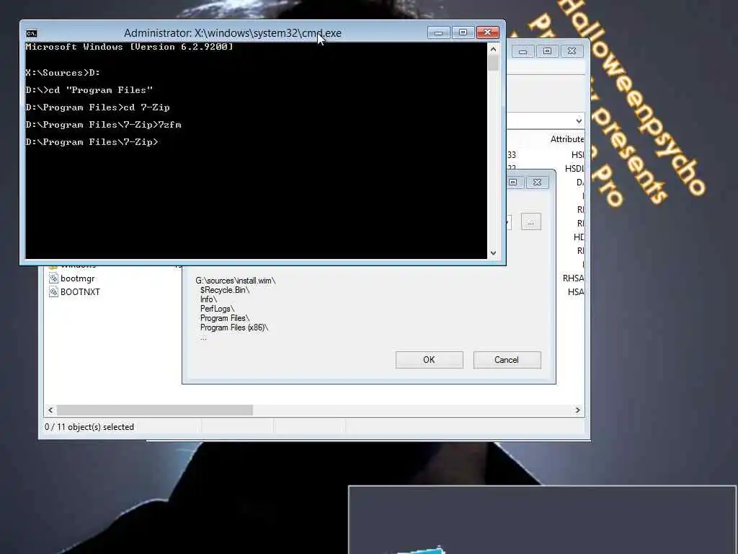Close the extract dialog with X
738x554 pixels.
tap(537, 183)
